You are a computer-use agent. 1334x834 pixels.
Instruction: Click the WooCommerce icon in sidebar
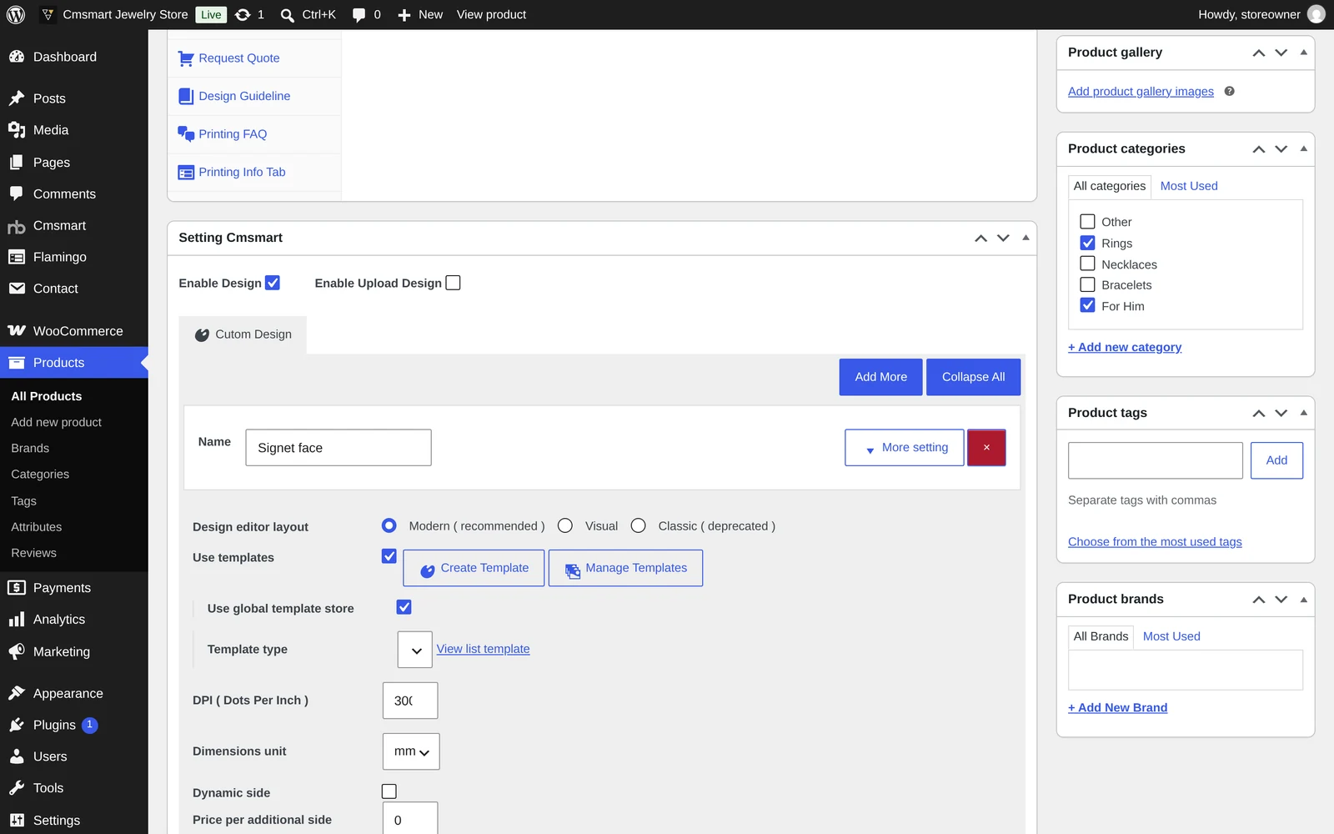click(x=17, y=331)
